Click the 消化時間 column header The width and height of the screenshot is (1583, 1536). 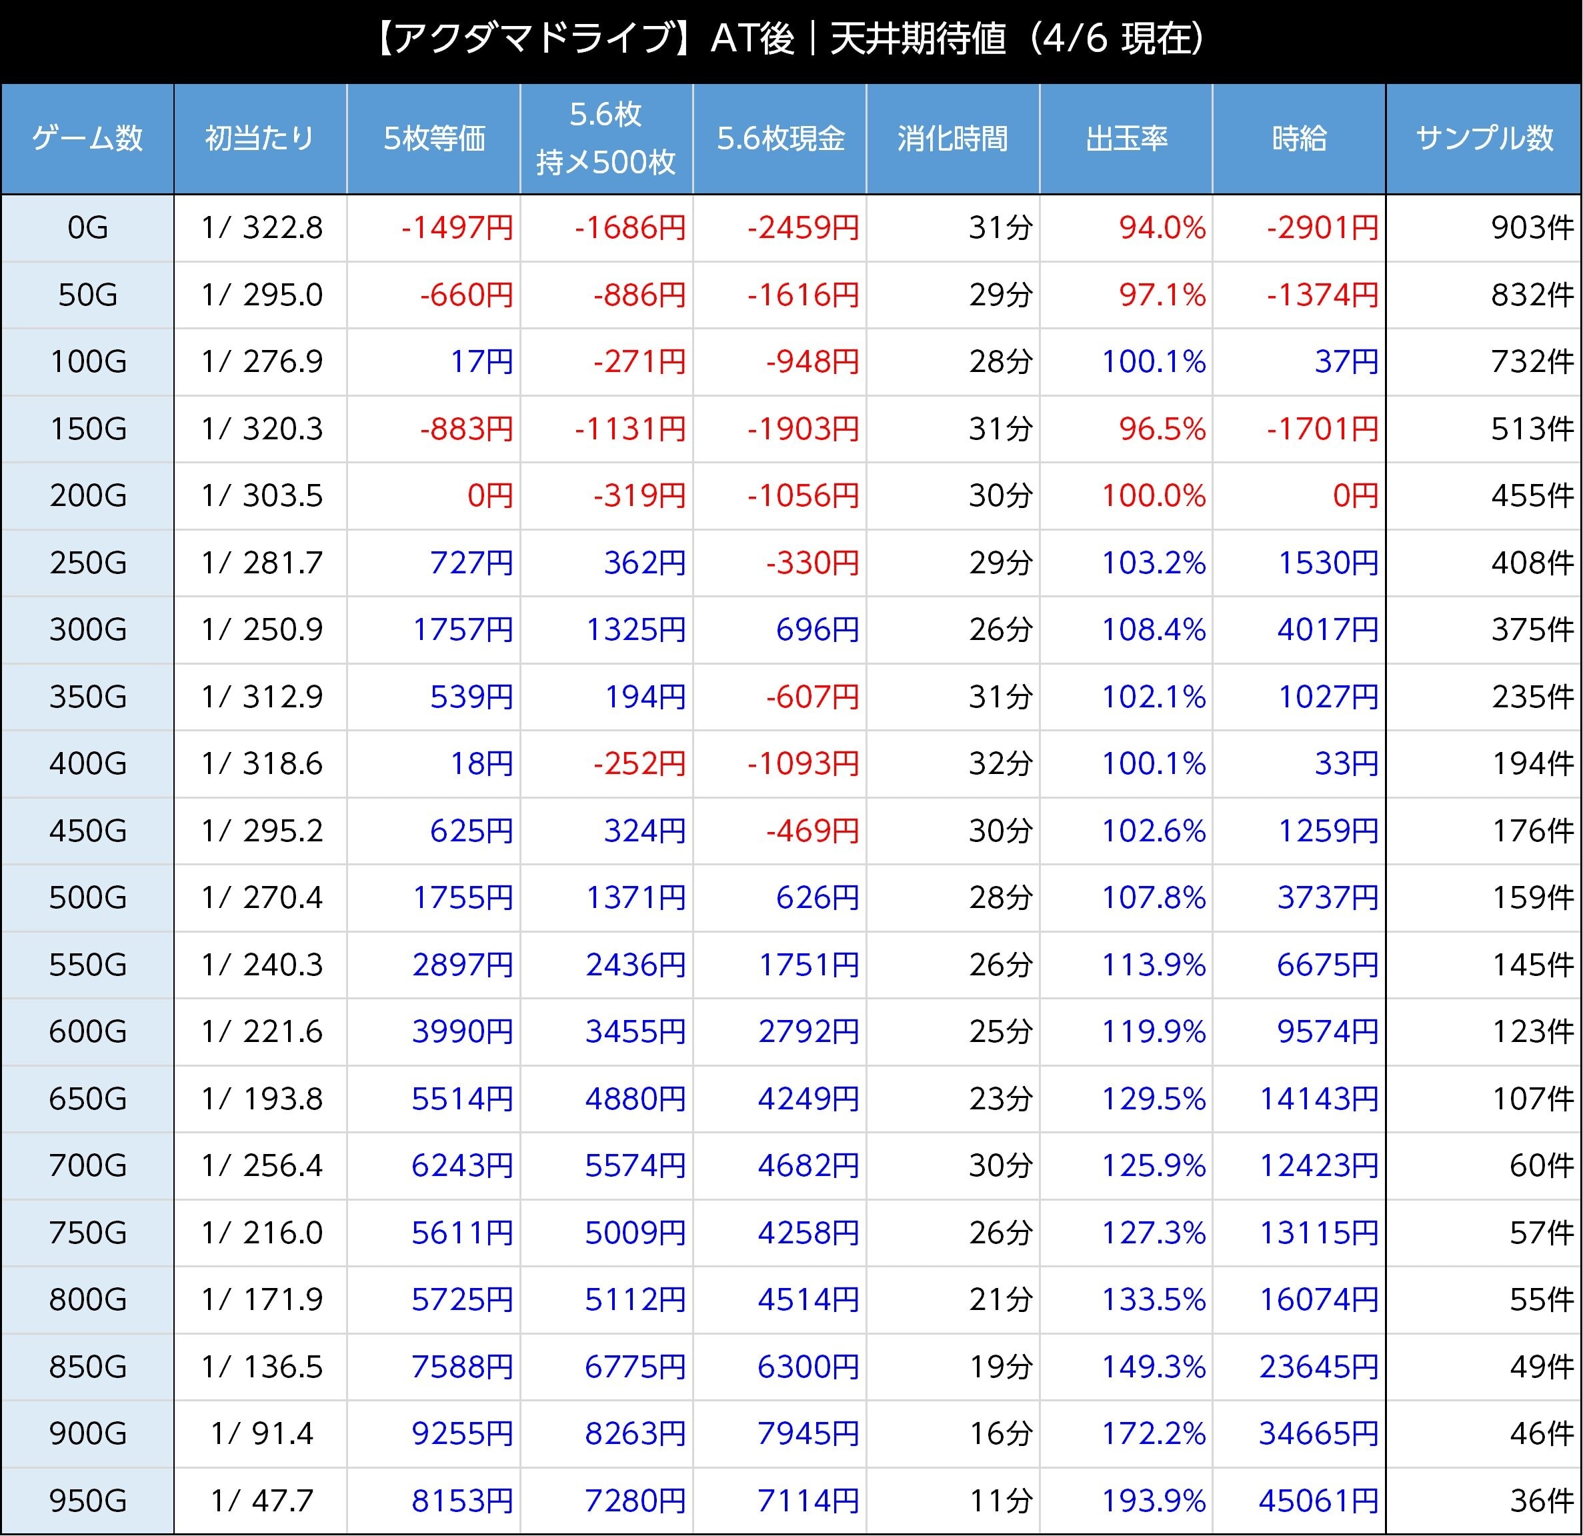click(x=953, y=139)
